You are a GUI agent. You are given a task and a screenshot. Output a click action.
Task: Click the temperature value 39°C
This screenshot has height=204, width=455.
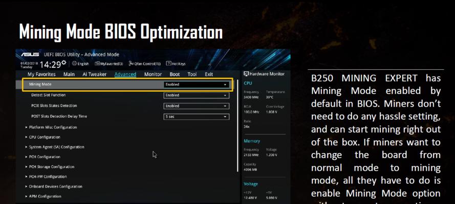point(270,97)
